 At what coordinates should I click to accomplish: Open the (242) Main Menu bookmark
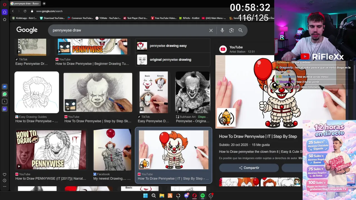point(214,18)
